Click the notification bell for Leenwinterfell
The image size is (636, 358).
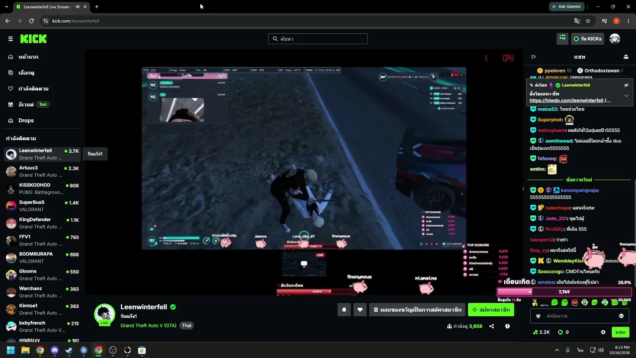[x=344, y=310]
